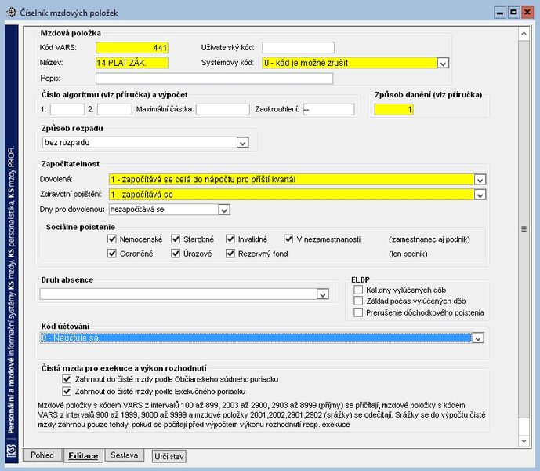Toggle the Starobné checkbox
The image size is (540, 471).
tap(176, 239)
